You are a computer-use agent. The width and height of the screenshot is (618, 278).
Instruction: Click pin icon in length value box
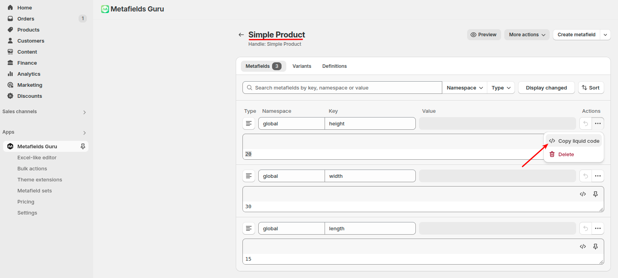595,246
